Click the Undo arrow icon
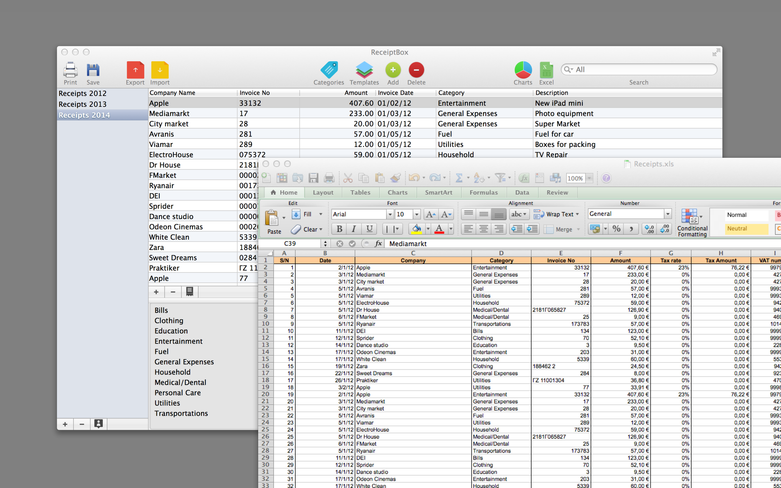This screenshot has height=488, width=781. pyautogui.click(x=414, y=178)
